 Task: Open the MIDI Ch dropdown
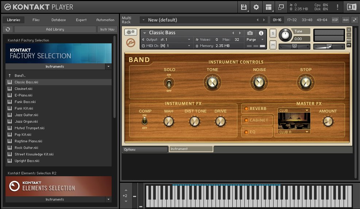tap(189, 46)
